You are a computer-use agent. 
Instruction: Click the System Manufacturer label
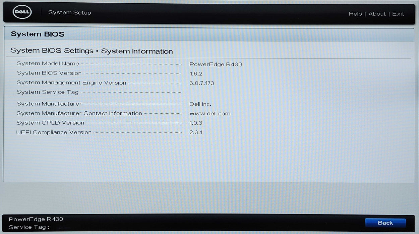coord(49,104)
